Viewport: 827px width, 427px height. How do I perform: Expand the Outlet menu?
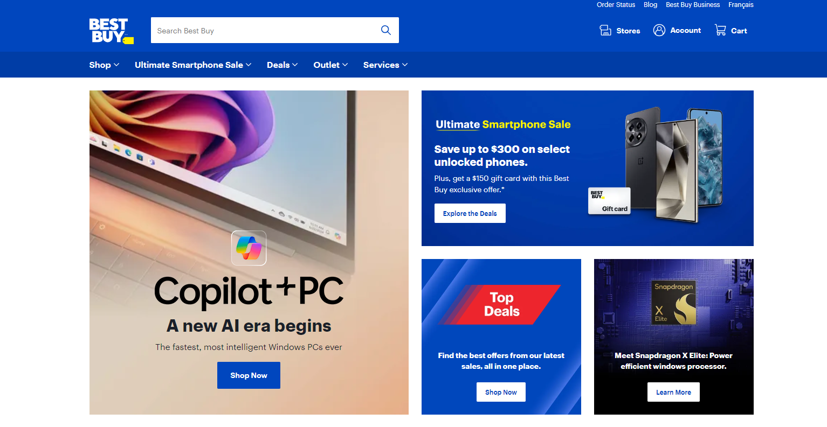click(x=330, y=65)
